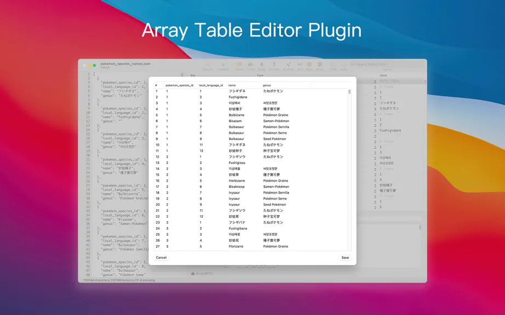Select the String type icon
The width and height of the screenshot is (505, 315).
click(x=261, y=65)
